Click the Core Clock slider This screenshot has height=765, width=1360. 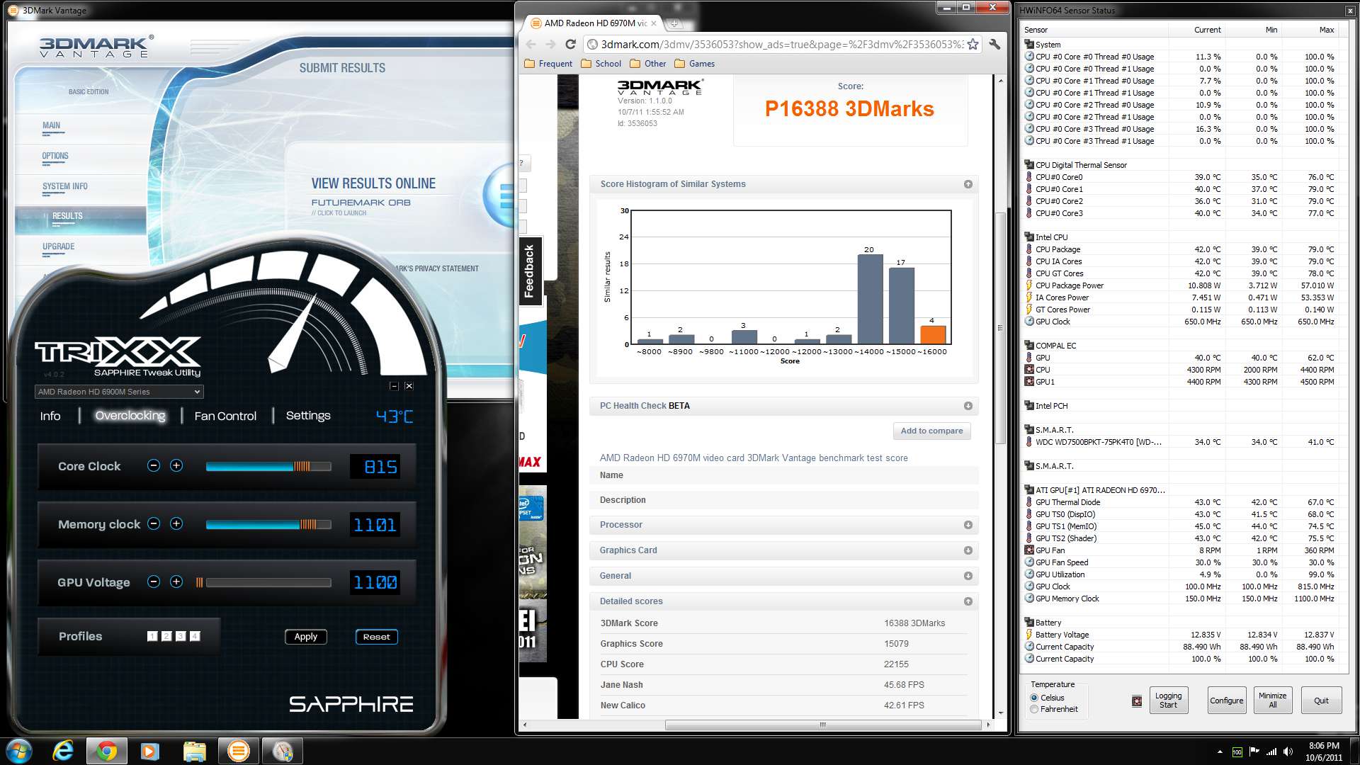point(268,466)
